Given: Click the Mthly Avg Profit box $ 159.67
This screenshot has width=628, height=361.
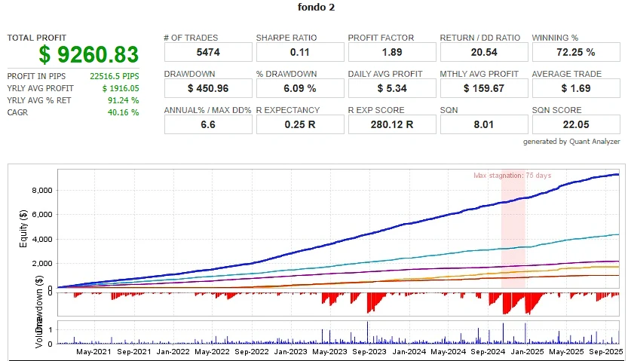Looking at the screenshot, I should [483, 88].
